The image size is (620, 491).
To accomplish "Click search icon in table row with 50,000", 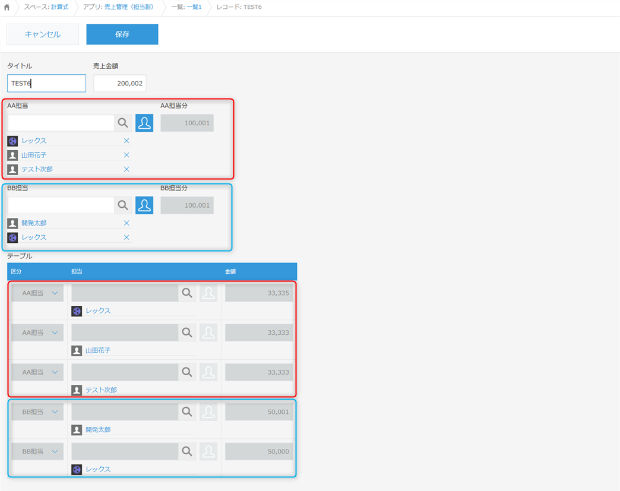I will click(187, 451).
